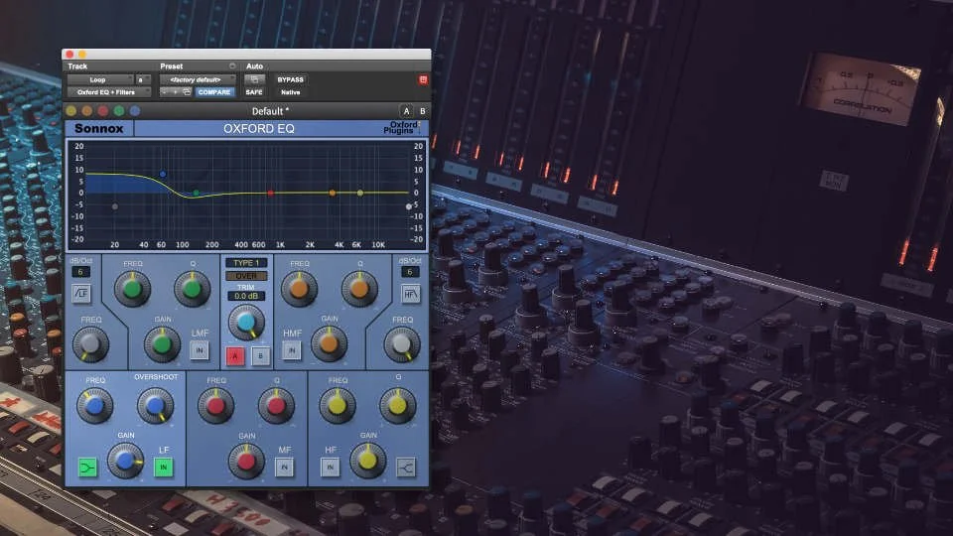The height and width of the screenshot is (536, 953).
Task: Toggle the BYPASS button
Action: [291, 79]
